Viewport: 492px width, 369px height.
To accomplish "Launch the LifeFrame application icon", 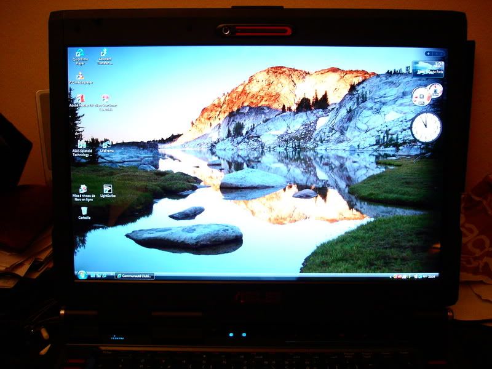I will pos(106,145).
